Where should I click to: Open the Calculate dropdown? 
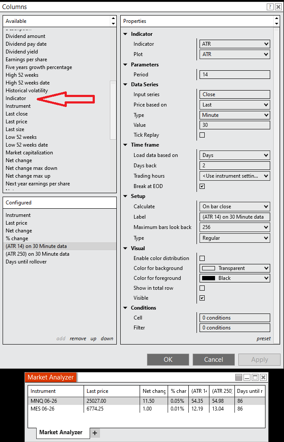pyautogui.click(x=235, y=207)
